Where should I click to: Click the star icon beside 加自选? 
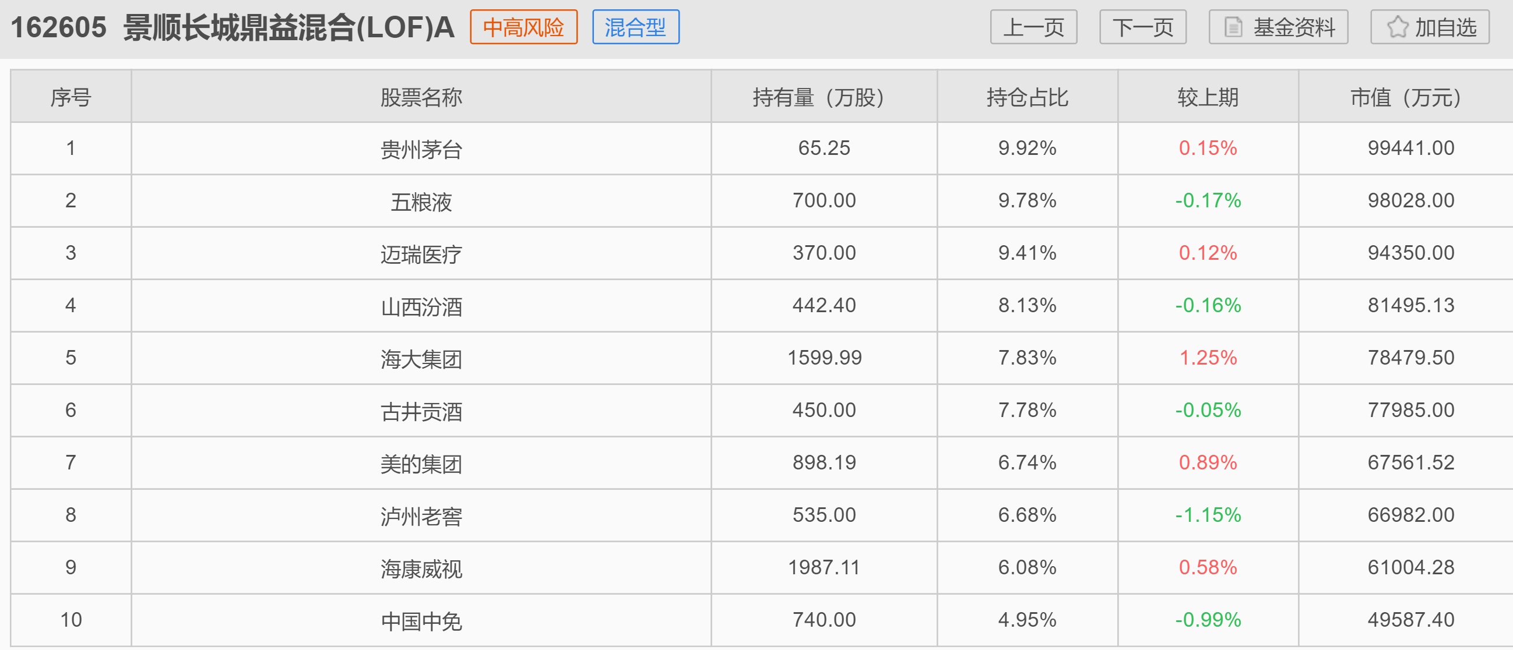(x=1397, y=27)
